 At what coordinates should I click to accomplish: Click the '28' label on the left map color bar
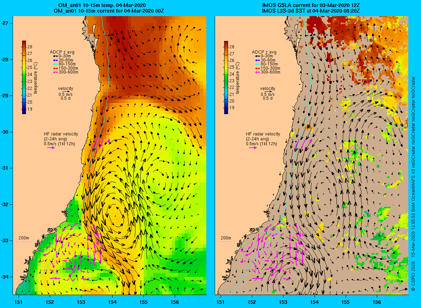(30, 47)
